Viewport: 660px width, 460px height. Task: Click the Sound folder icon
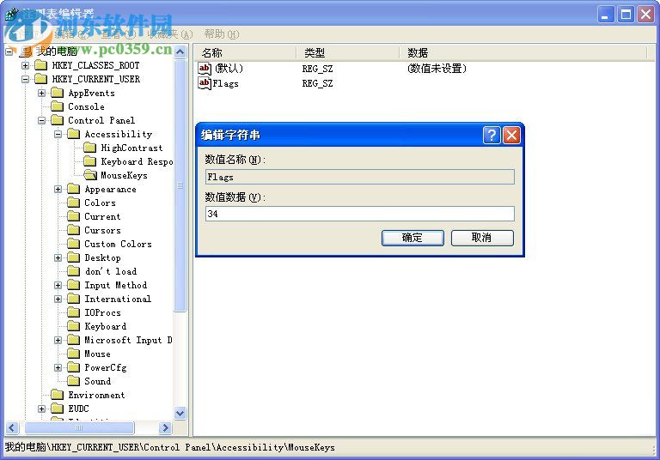pos(74,381)
